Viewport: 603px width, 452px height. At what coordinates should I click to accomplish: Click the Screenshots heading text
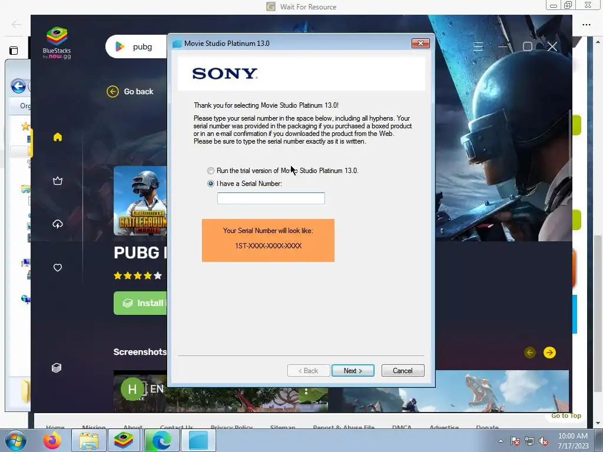click(140, 352)
